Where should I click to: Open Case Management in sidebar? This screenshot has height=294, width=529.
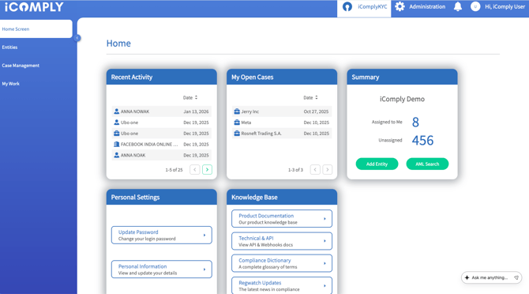[21, 66]
